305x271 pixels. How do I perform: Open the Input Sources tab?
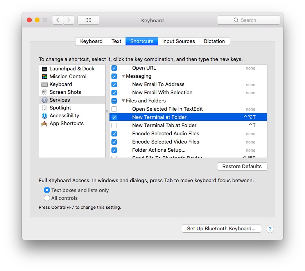point(178,41)
